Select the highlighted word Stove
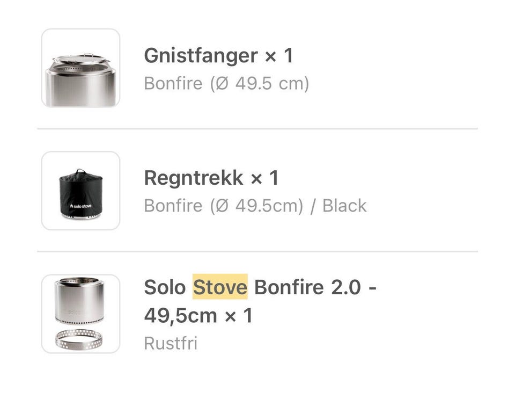The width and height of the screenshot is (515, 399). [220, 287]
